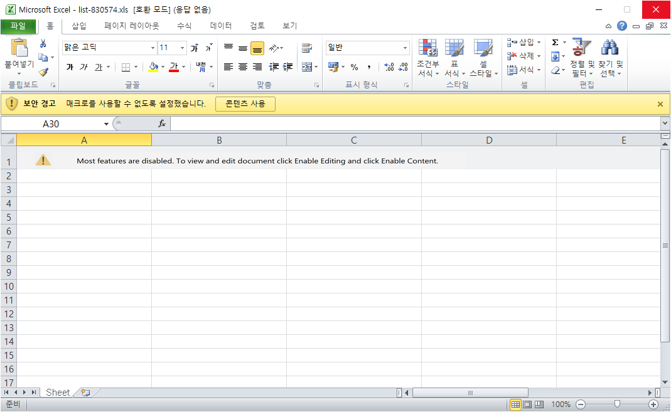The height and width of the screenshot is (412, 671).
Task: Apply the red font color
Action: coord(174,67)
